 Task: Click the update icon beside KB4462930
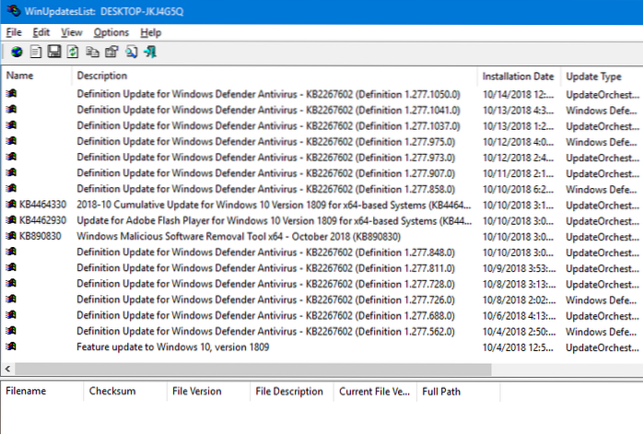[11, 220]
